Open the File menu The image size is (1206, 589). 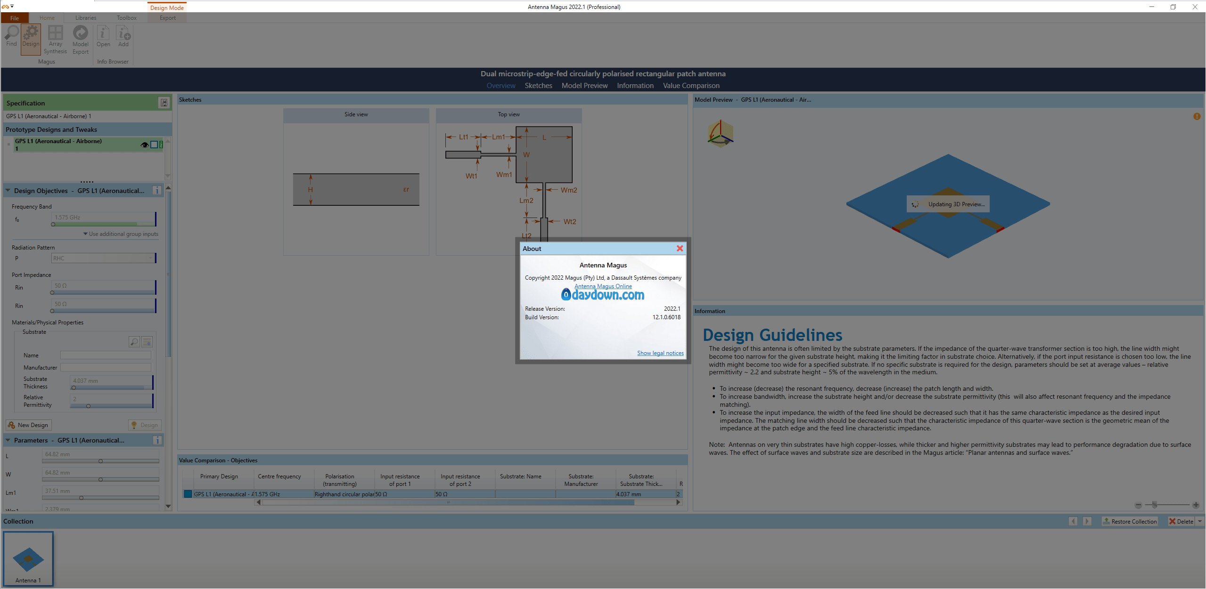click(x=15, y=18)
